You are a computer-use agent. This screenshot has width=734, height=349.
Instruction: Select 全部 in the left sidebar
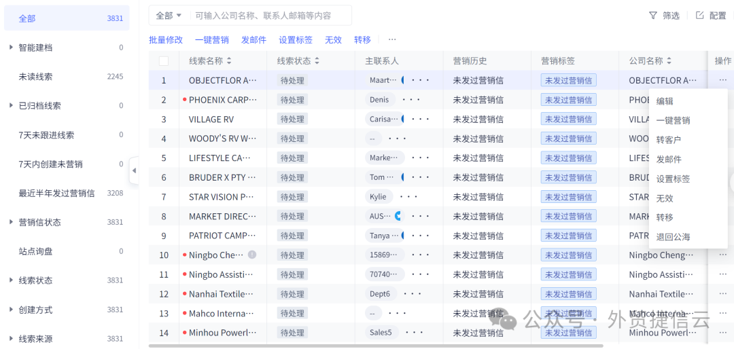pos(67,18)
